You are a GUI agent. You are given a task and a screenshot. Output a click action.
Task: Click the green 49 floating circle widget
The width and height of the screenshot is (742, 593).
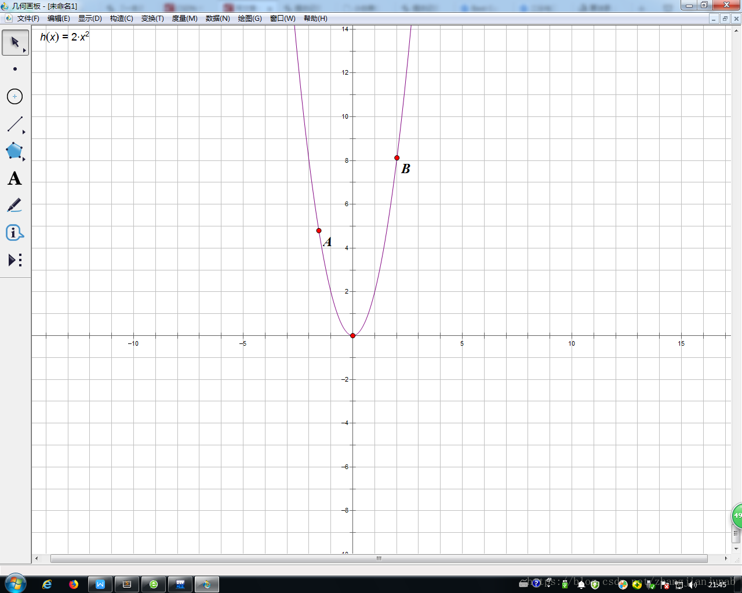pyautogui.click(x=737, y=515)
